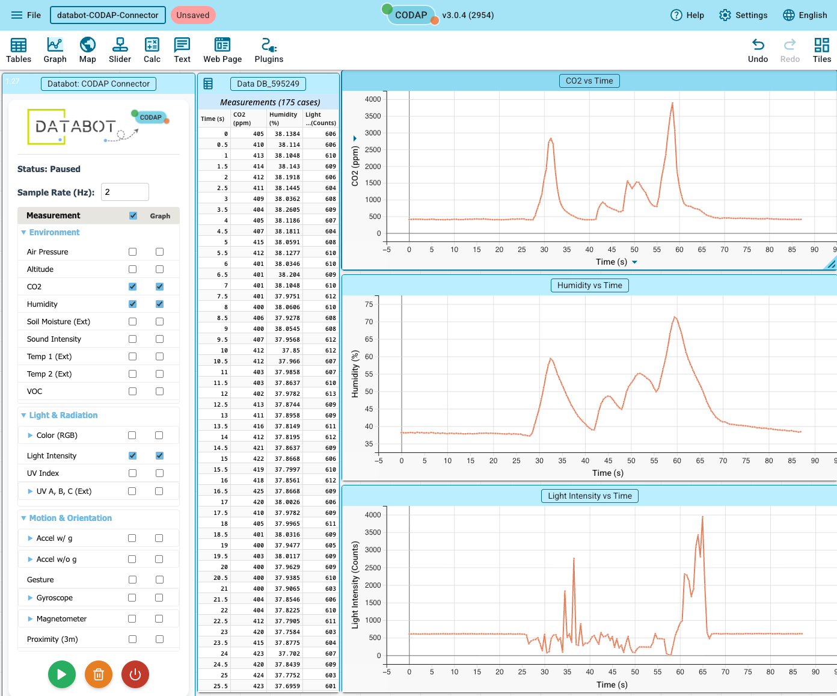
Task: Open the hamburger File menu
Action: pyautogui.click(x=26, y=15)
